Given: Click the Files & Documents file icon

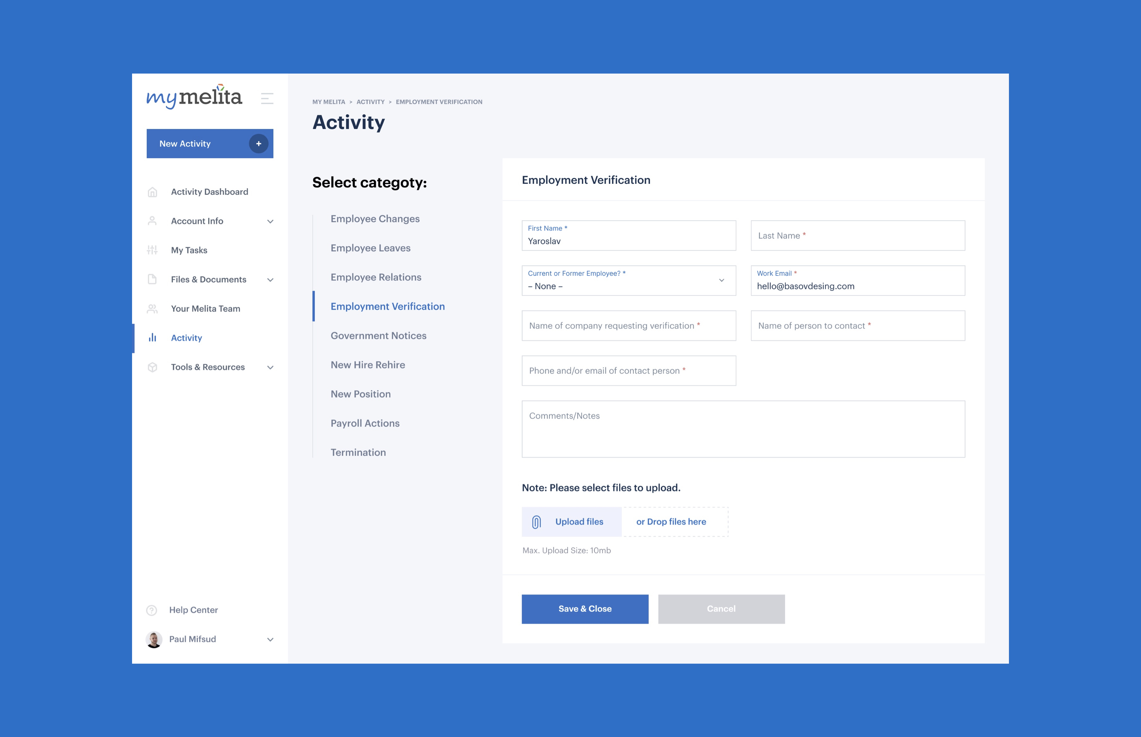Looking at the screenshot, I should tap(152, 279).
